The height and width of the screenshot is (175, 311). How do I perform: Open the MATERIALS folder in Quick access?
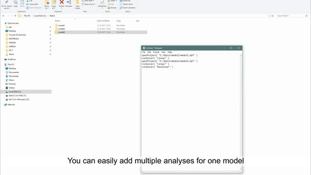pyautogui.click(x=14, y=39)
